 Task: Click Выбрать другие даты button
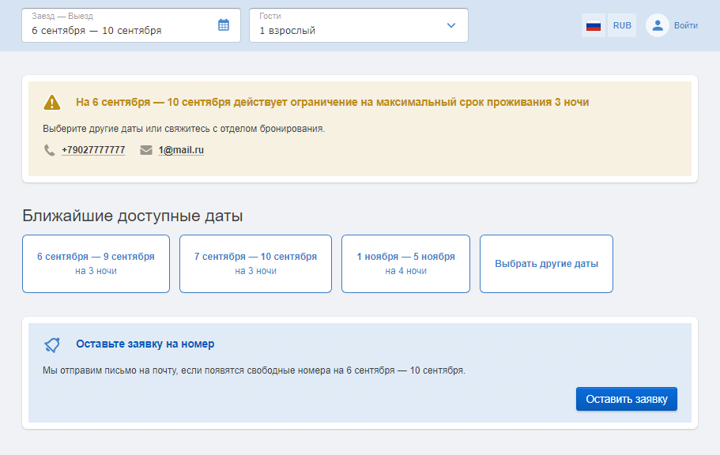(x=546, y=264)
